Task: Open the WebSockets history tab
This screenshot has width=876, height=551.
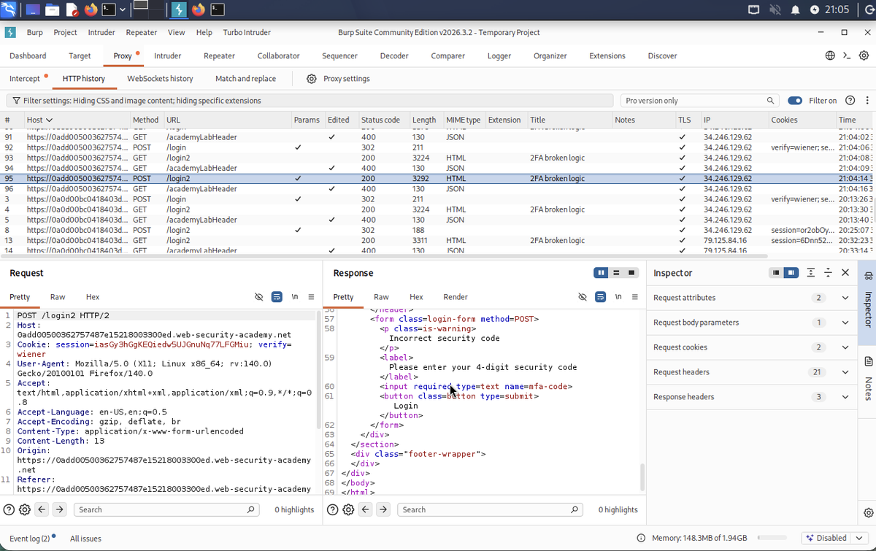Action: tap(160, 79)
